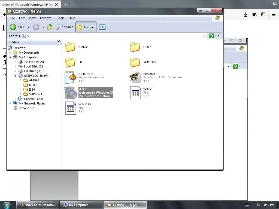Expand Local Disk (C:) tree node
Screen dimensions: 279x209
(x=15, y=66)
